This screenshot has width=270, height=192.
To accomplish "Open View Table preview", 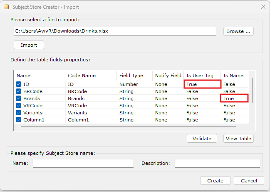I will [238, 139].
